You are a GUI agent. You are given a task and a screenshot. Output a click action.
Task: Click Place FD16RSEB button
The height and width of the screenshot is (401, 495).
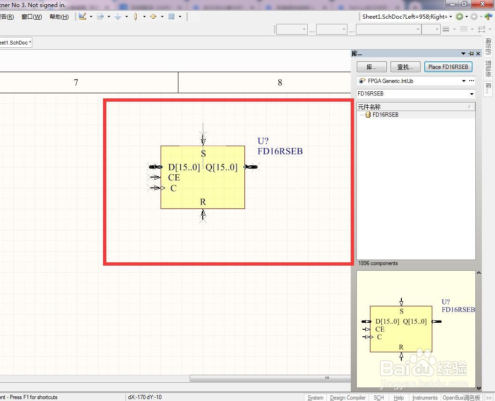pos(448,67)
